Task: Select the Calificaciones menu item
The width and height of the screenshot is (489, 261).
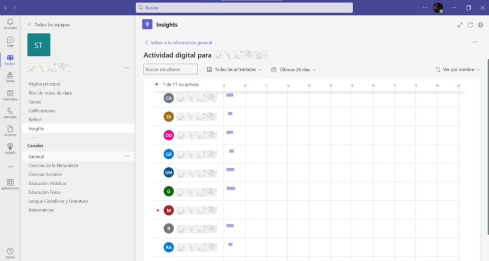Action: point(42,110)
